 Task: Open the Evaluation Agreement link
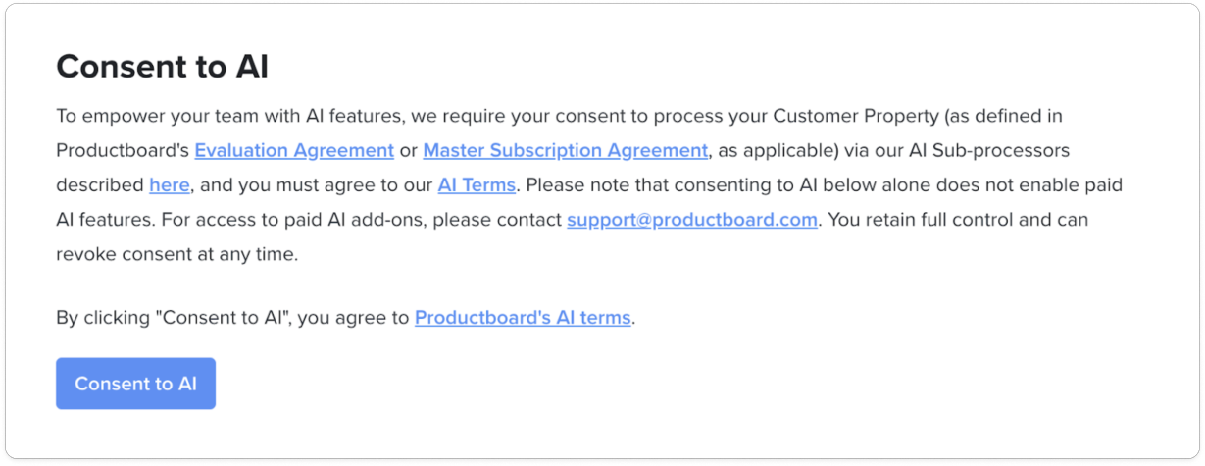click(x=294, y=150)
